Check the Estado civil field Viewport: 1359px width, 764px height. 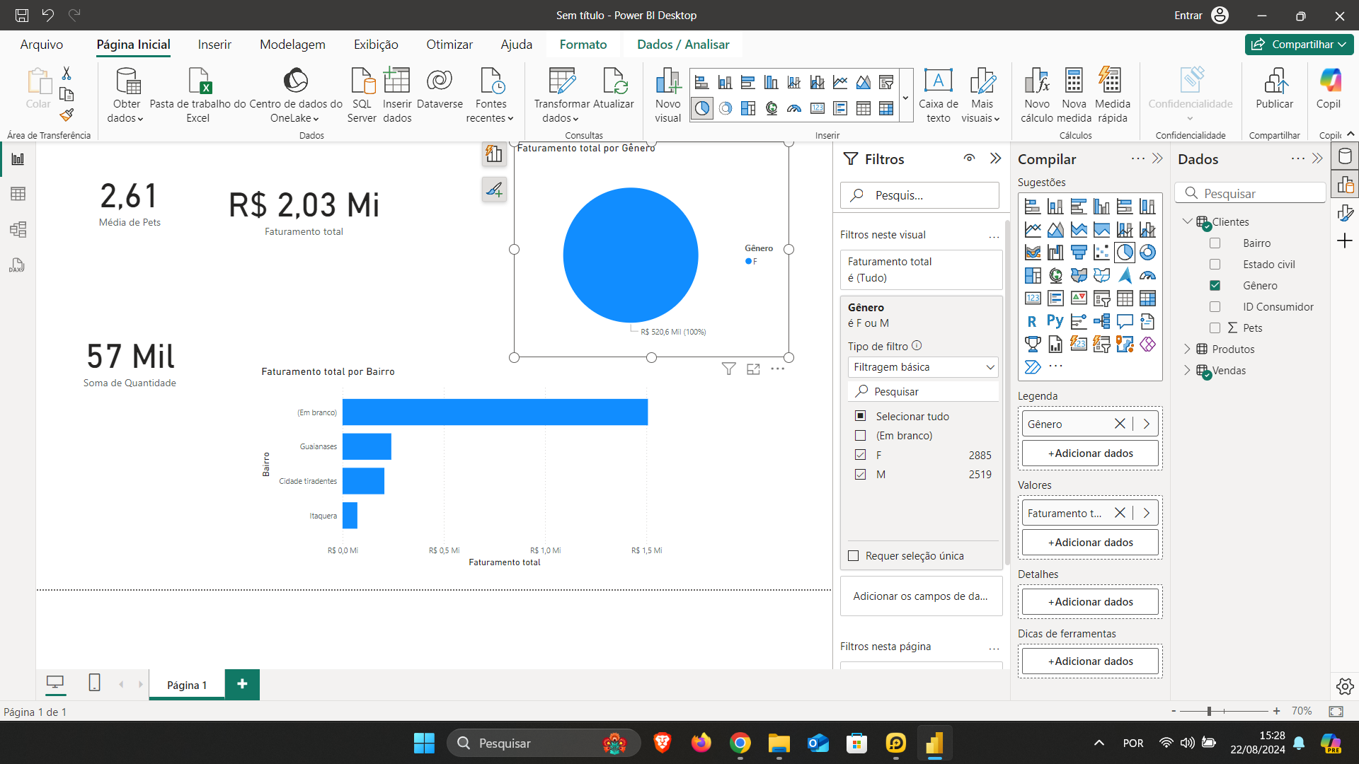(1215, 264)
